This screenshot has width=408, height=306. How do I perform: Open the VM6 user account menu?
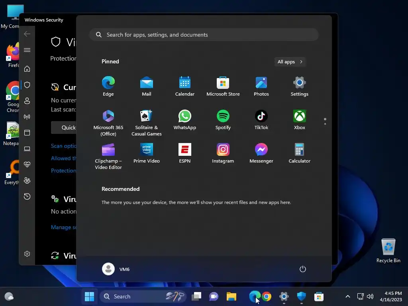pos(116,269)
